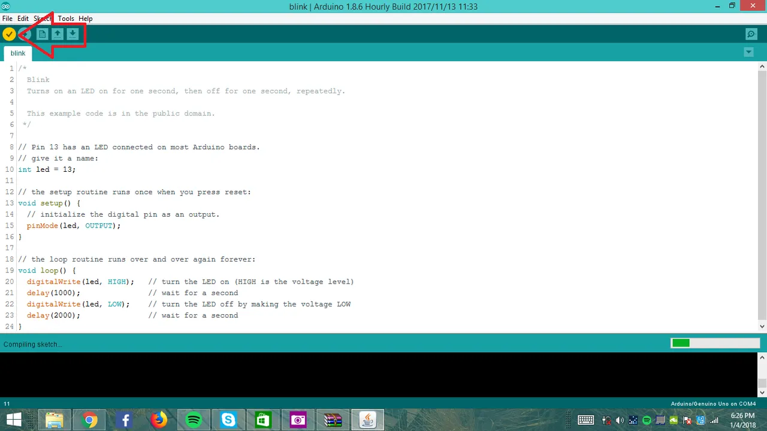Click the console scrollbar down arrow
The width and height of the screenshot is (767, 431).
click(x=762, y=392)
